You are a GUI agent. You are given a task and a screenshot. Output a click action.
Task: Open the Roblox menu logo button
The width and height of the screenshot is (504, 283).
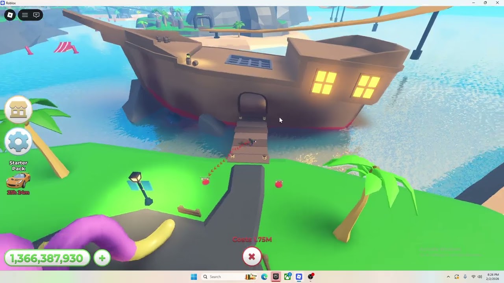pos(10,15)
